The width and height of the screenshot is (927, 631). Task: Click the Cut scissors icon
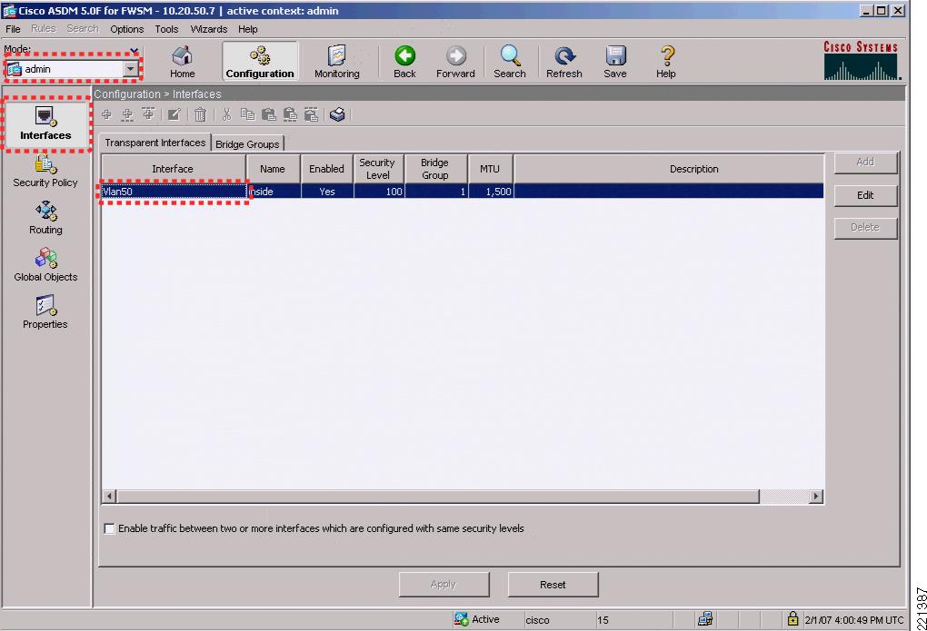pos(226,114)
